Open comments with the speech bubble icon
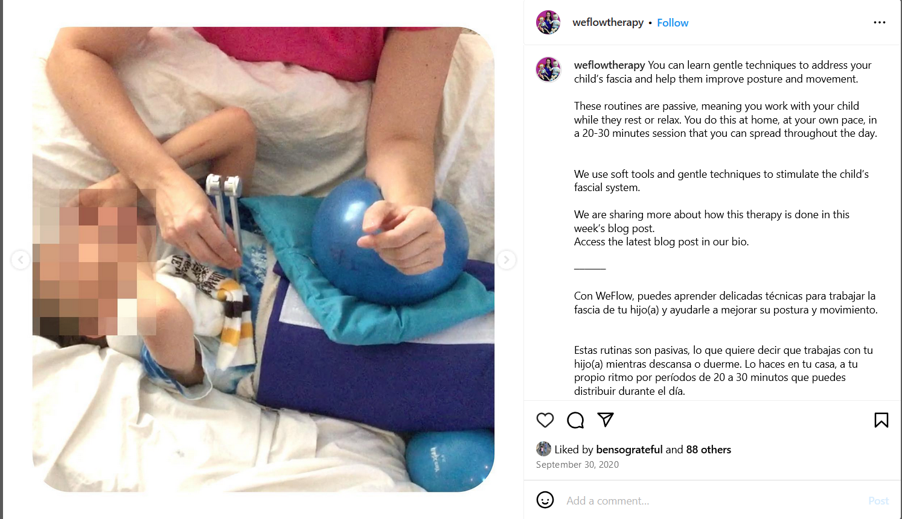The image size is (902, 519). (x=575, y=420)
